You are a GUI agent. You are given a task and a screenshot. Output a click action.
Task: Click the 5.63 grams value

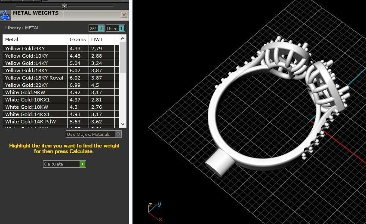pyautogui.click(x=75, y=122)
